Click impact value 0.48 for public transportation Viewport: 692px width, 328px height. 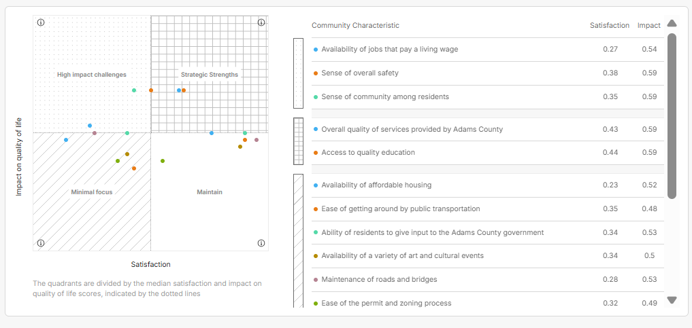pyautogui.click(x=649, y=209)
